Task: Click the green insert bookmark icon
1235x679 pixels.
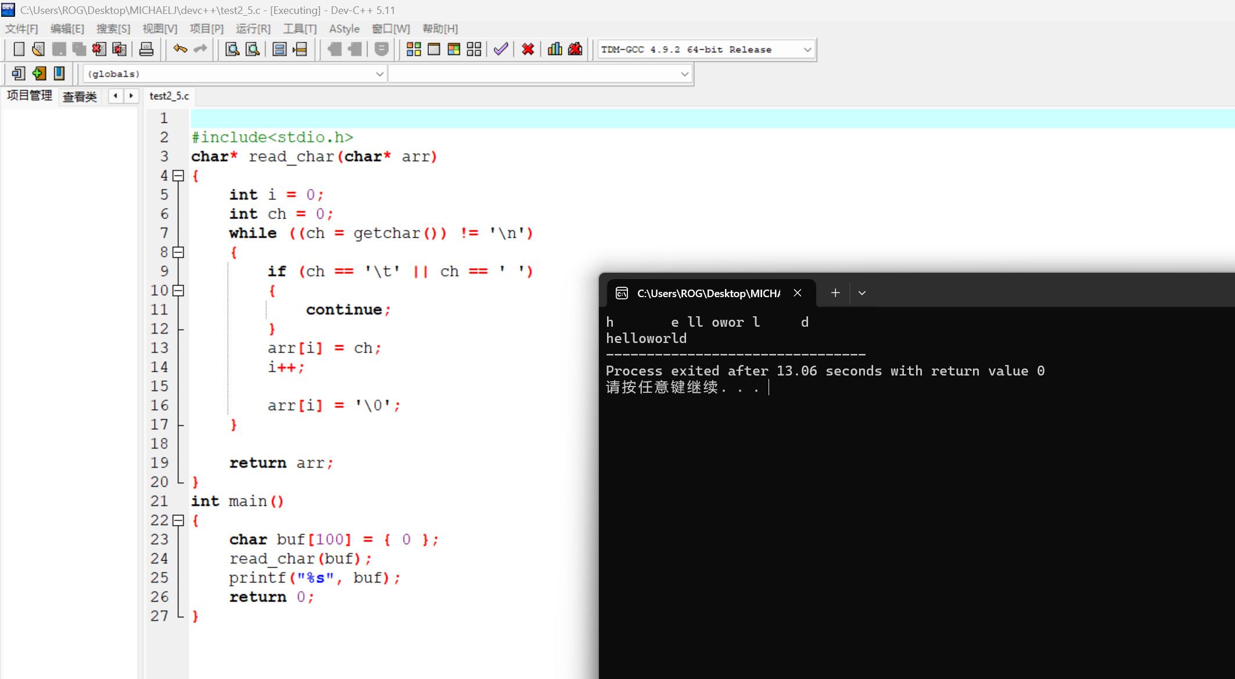Action: pyautogui.click(x=39, y=73)
